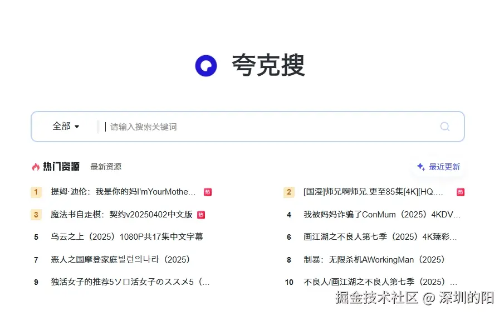Open 恶人之国摩登家庭 (2025) resource
Viewport: 504px width, 315px height.
pyautogui.click(x=121, y=259)
